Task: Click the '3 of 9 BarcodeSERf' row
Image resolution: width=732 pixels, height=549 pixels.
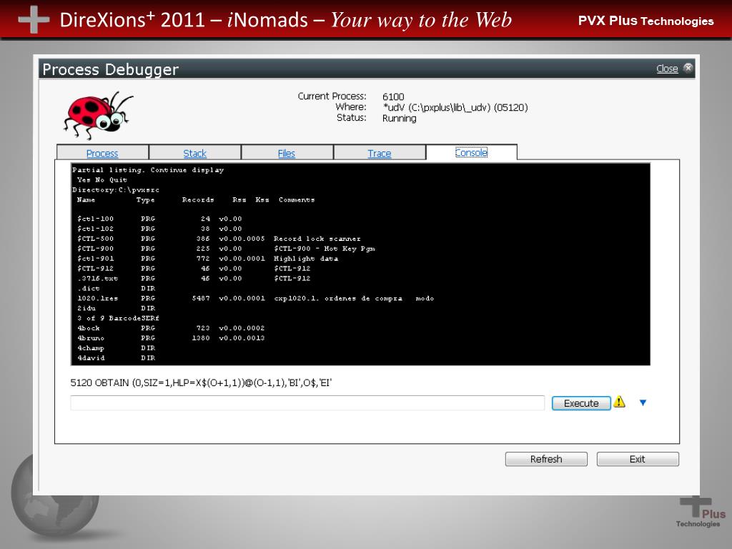Action: 118,318
